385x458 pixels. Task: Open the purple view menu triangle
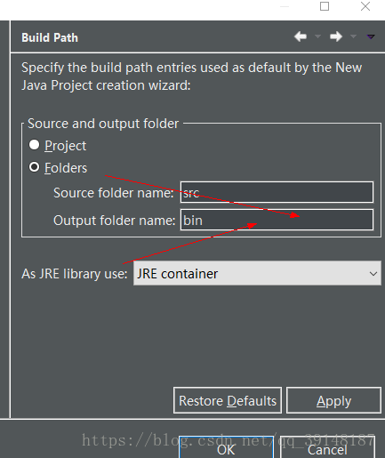click(x=371, y=36)
